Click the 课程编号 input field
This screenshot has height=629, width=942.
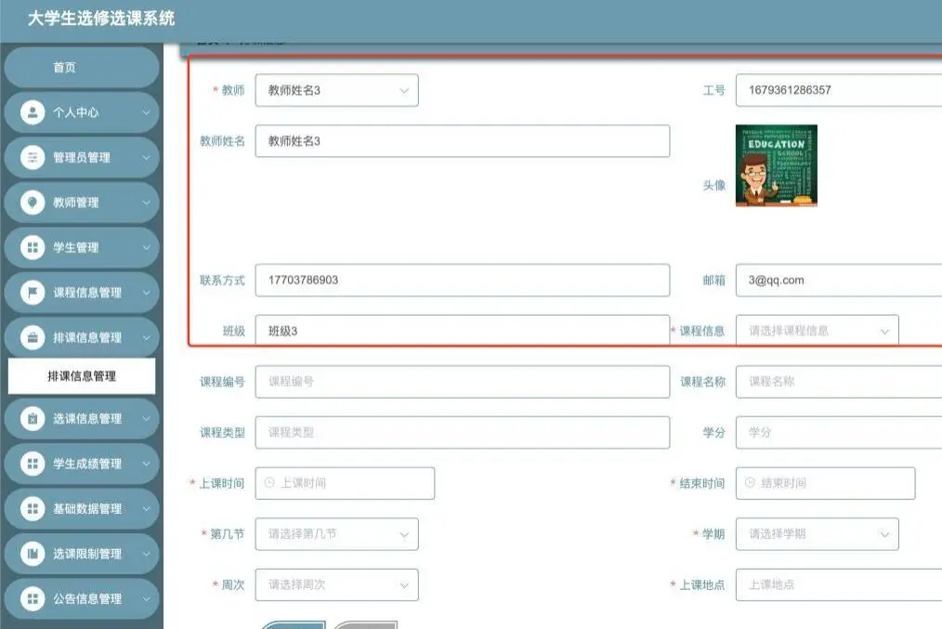[463, 381]
